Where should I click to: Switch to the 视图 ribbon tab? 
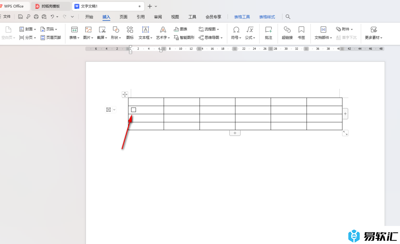[175, 17]
